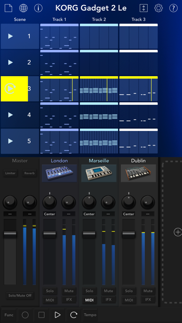The height and width of the screenshot is (323, 182).
Task: Select the Track 2 clip in scene 4
Action: [x=99, y=115]
